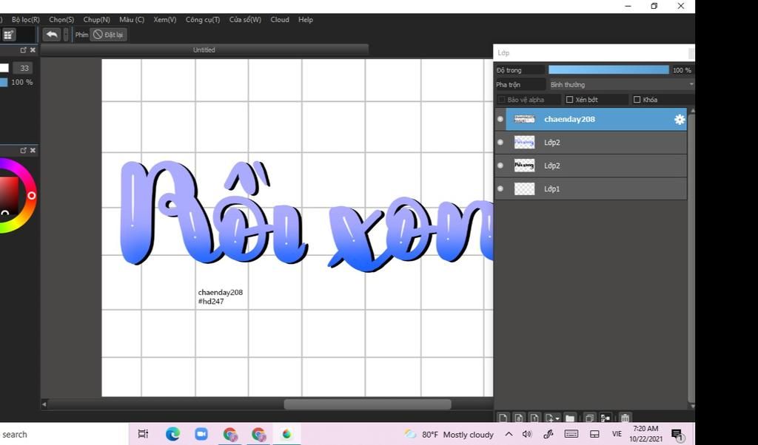Delete the layer with the trash icon
Viewport: 758px width, 445px height.
click(x=625, y=418)
